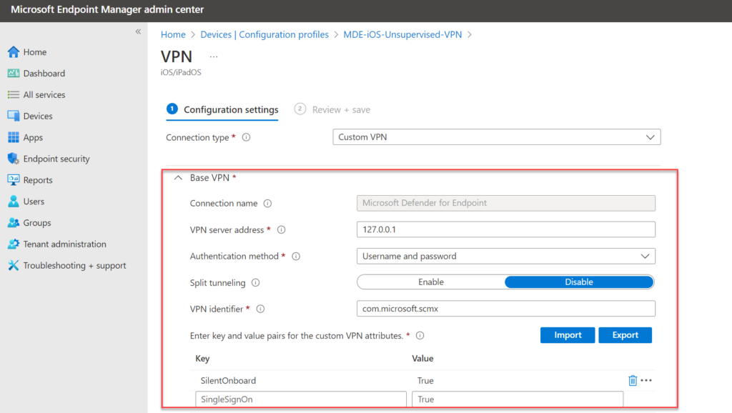Click info icon next to Connection type
732x413 pixels.
coord(246,137)
